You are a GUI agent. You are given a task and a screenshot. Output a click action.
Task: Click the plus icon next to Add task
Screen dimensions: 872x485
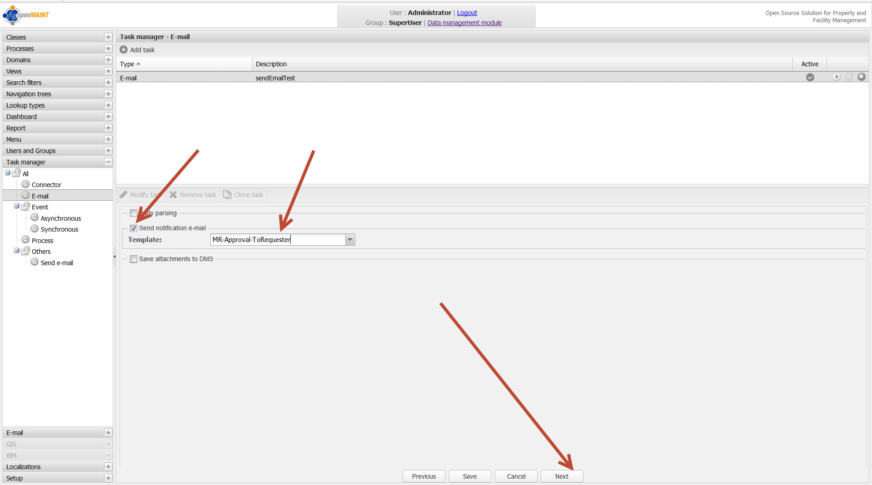[x=124, y=50]
